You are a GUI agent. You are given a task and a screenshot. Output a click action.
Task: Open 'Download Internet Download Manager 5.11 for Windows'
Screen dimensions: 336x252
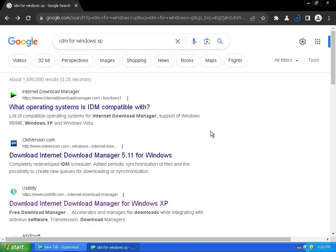[91, 155]
